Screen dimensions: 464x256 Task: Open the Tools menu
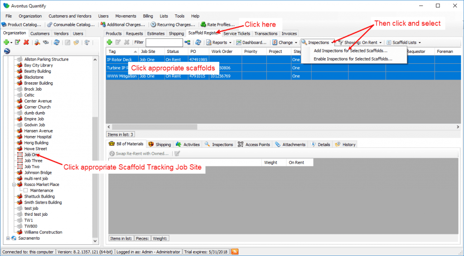pos(179,16)
